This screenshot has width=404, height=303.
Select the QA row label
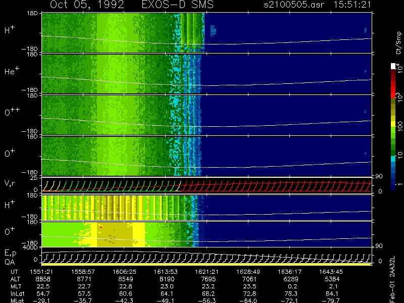click(x=10, y=262)
